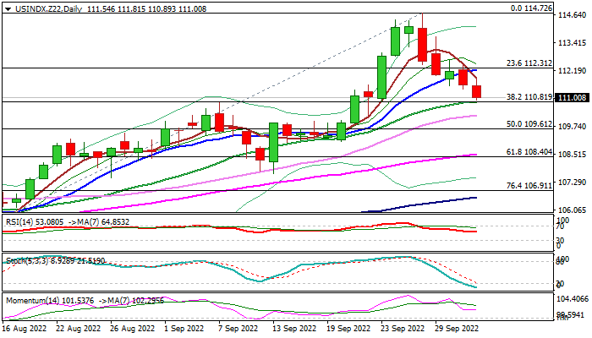Click the 104.4066 Momentum scale value
The width and height of the screenshot is (592, 338).
(x=572, y=299)
